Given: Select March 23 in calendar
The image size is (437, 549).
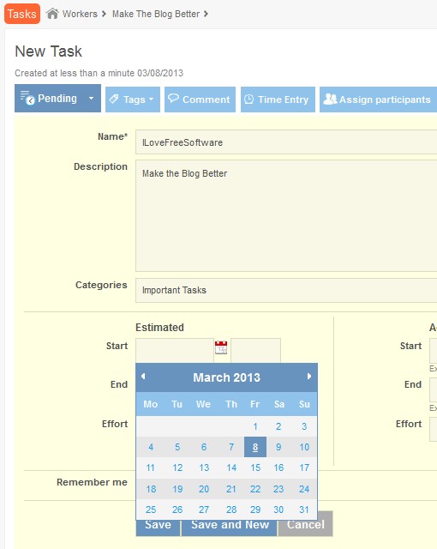Looking at the screenshot, I should [278, 489].
